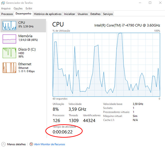Select the Disco 0 (C:) mini graph

9,53
